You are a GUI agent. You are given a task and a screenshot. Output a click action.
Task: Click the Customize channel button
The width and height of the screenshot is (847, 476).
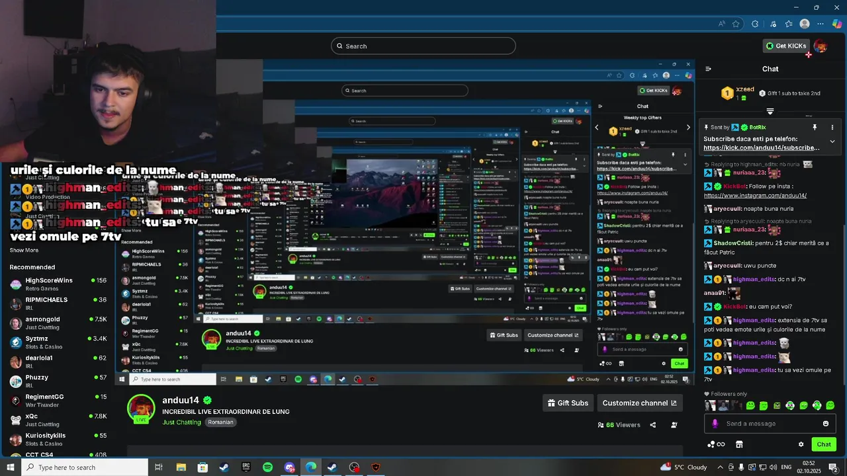(640, 403)
